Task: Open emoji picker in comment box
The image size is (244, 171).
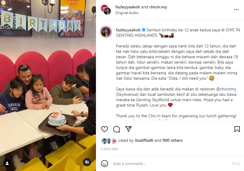Action: click(104, 164)
